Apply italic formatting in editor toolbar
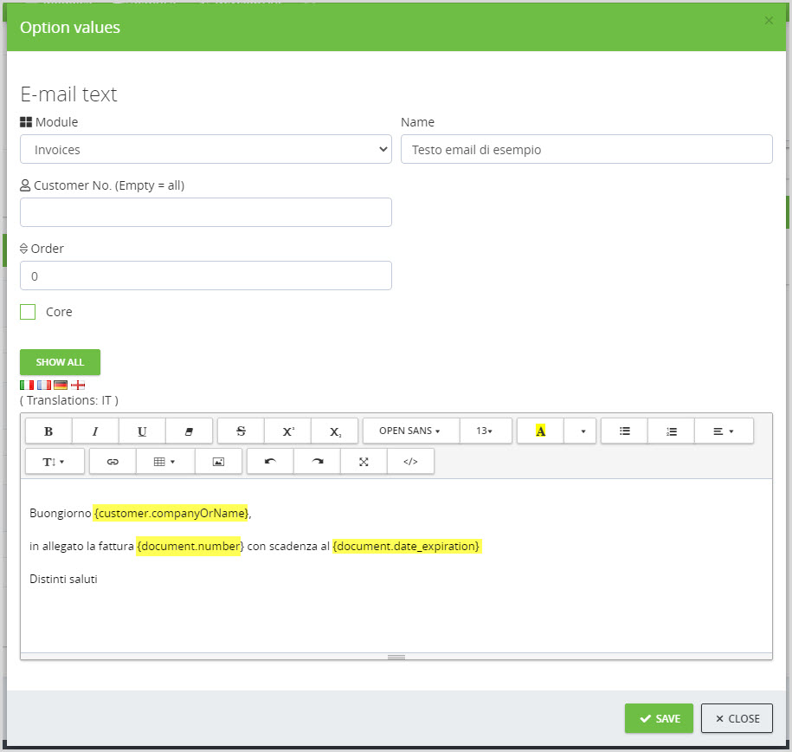Viewport: 792px width, 752px height. tap(95, 431)
